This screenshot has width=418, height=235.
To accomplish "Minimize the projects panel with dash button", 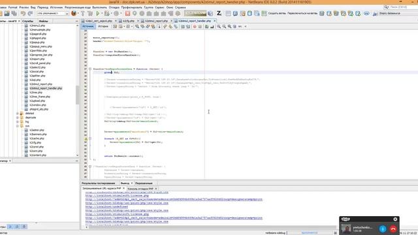I will (77, 21).
